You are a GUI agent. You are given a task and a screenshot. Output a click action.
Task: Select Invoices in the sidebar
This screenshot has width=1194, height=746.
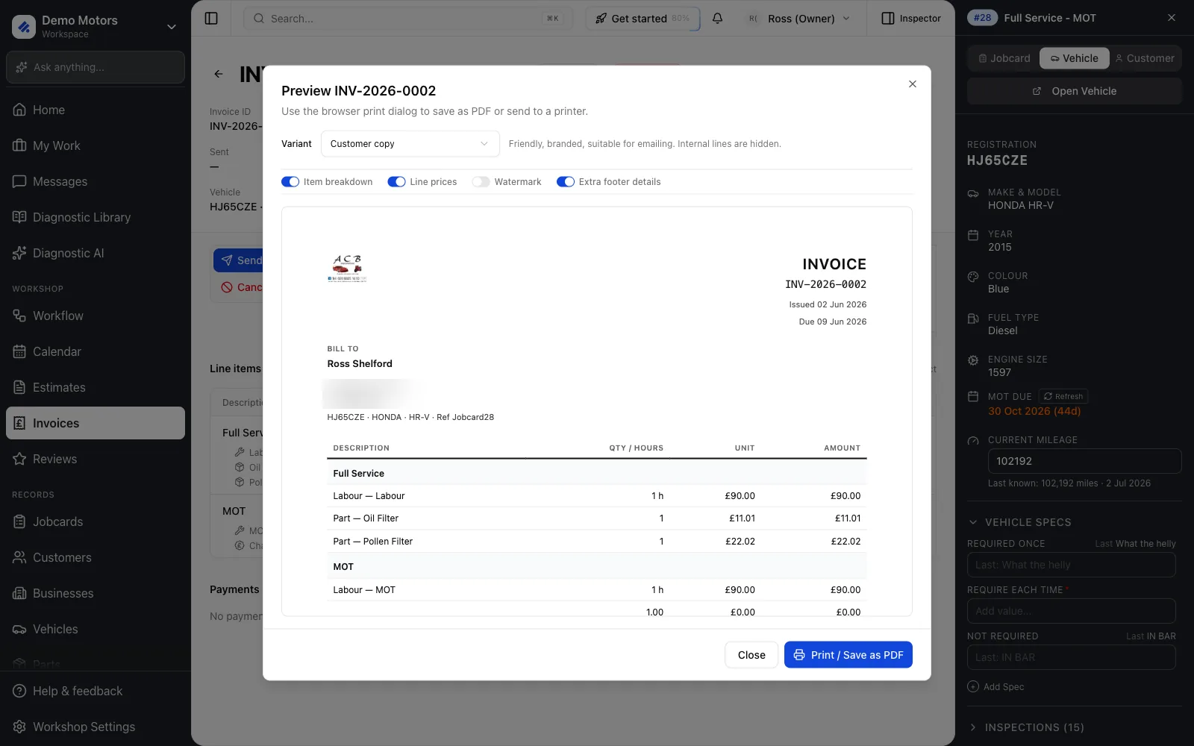tap(96, 423)
